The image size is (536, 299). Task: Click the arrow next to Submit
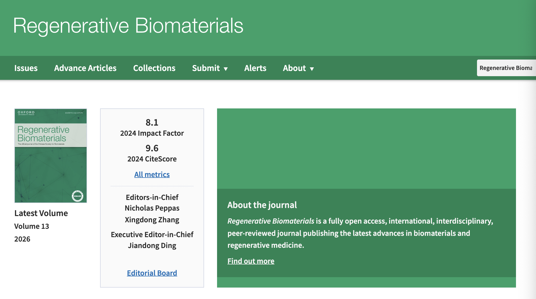(226, 69)
